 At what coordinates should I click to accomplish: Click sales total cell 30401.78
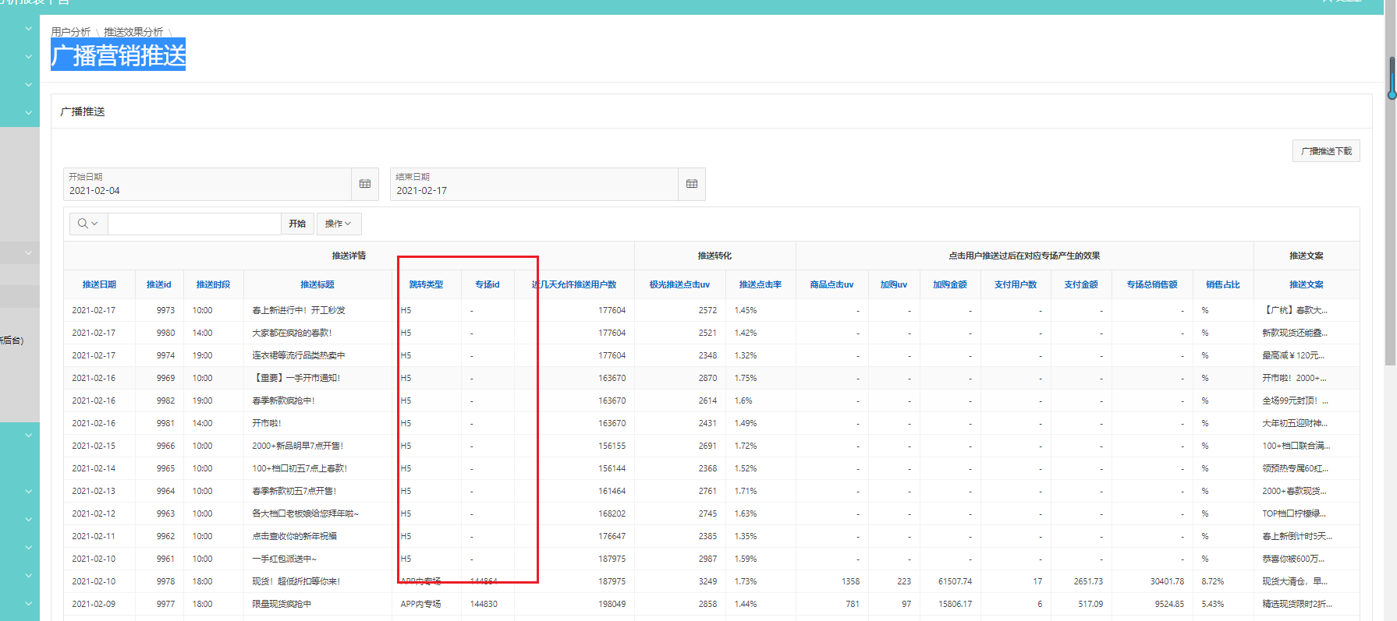pos(1167,581)
